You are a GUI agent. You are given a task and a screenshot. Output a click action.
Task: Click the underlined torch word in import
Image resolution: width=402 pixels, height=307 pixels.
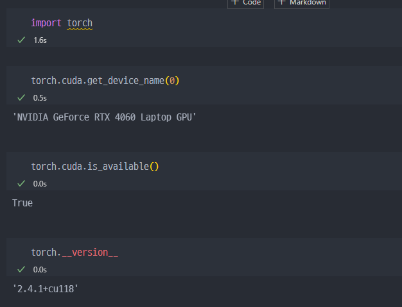[80, 23]
